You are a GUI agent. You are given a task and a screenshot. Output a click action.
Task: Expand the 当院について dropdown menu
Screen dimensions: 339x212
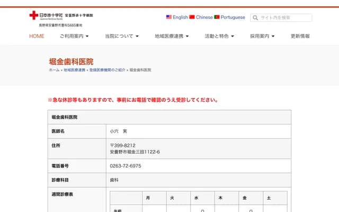point(122,36)
